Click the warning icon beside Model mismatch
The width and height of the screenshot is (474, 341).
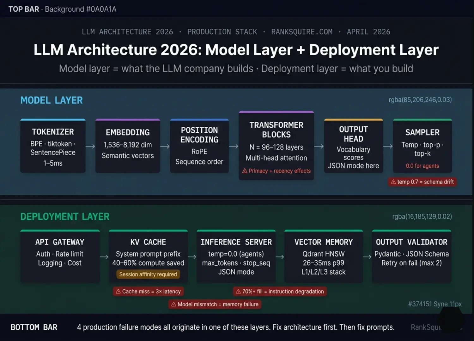173,304
